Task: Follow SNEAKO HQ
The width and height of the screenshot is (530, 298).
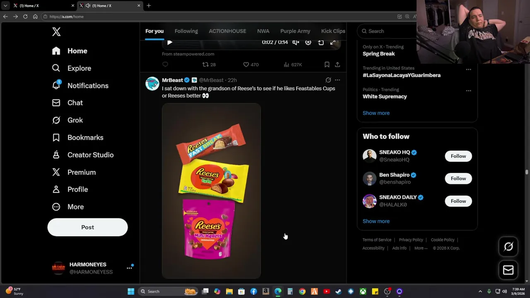Action: coord(458,156)
